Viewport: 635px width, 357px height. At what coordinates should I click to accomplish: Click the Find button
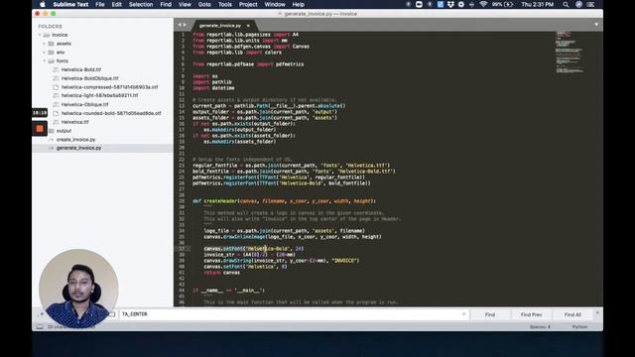[490, 314]
